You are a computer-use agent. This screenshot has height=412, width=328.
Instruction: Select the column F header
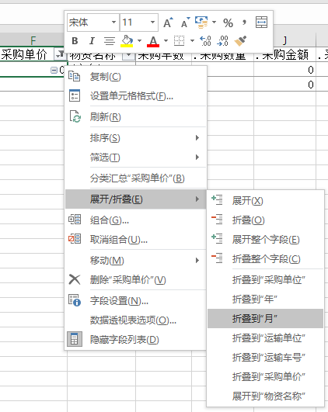tap(33, 40)
